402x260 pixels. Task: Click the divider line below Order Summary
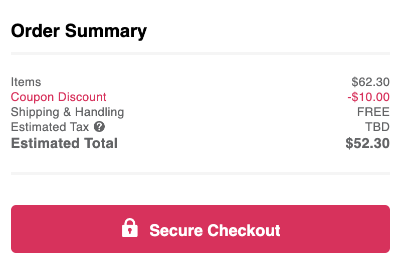pos(200,53)
